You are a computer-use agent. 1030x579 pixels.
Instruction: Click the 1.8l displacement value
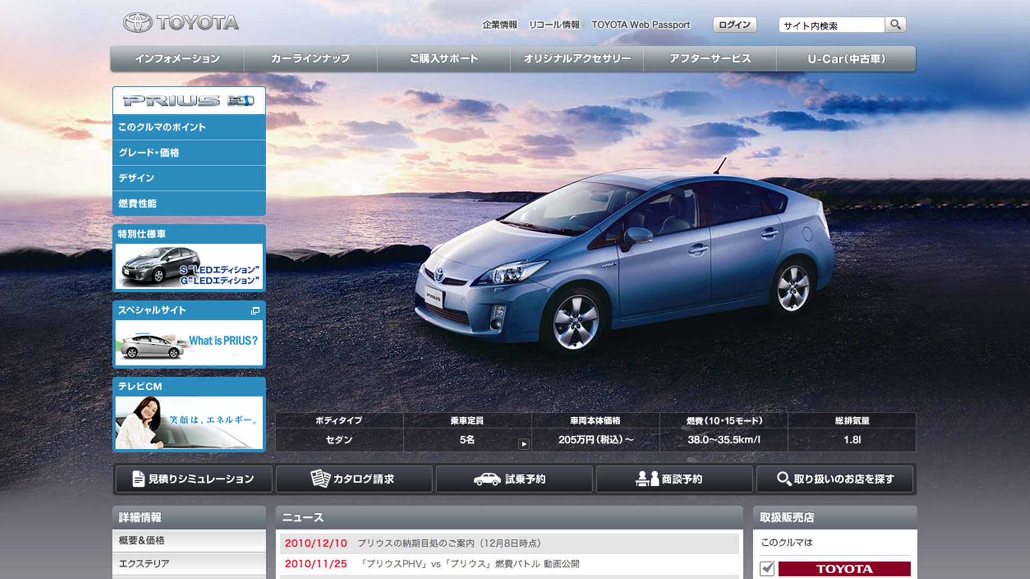852,440
